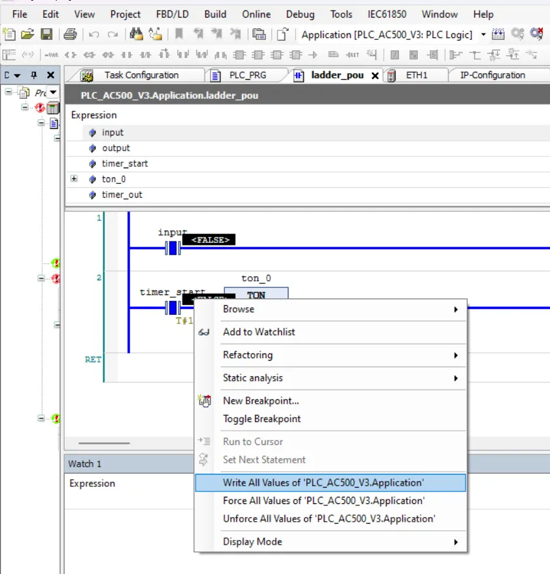Open the FBD/LD menu
The image size is (550, 574).
[172, 14]
